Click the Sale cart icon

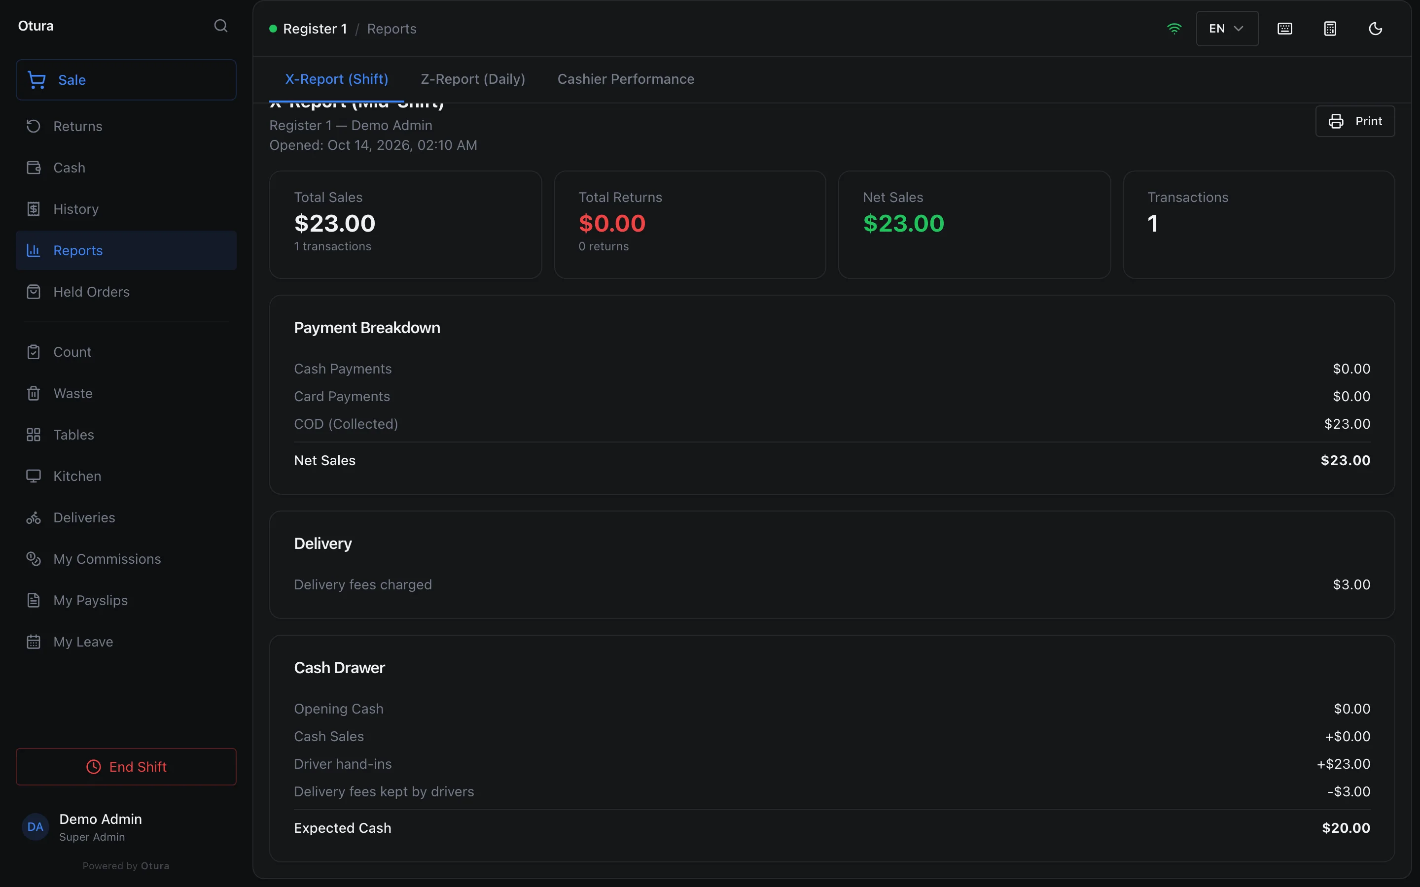(36, 80)
